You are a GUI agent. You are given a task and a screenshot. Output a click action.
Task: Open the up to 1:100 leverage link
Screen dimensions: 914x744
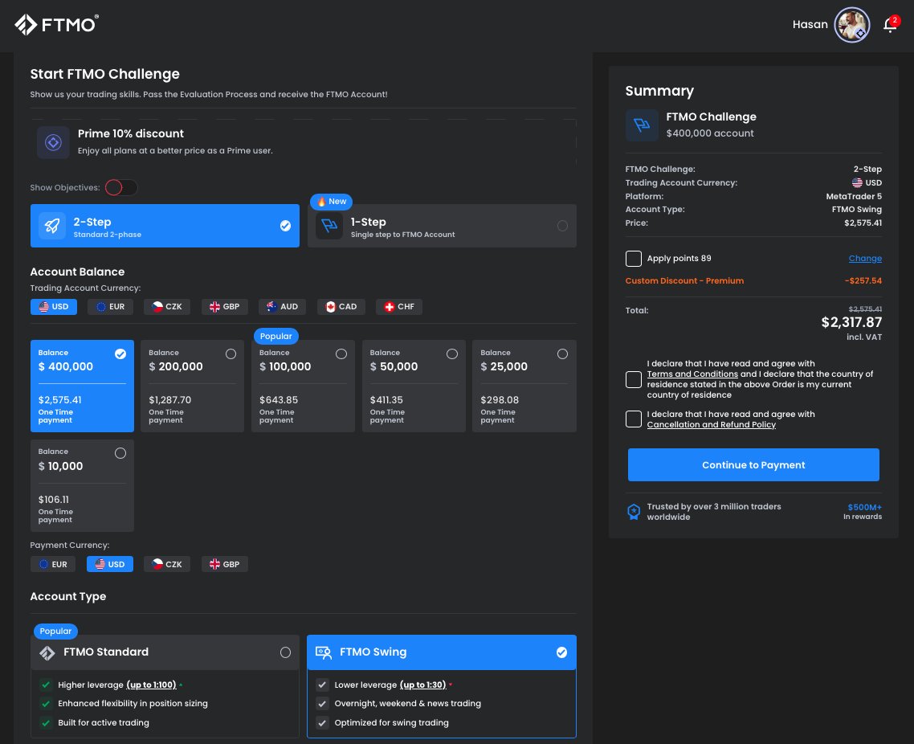coord(151,685)
